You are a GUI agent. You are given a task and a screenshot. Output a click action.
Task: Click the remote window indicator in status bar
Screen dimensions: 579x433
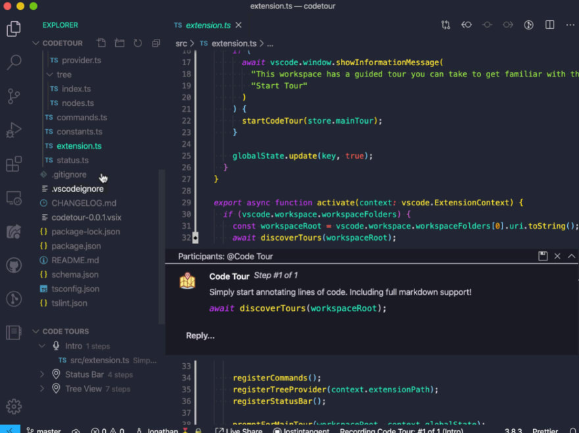pos(10,430)
